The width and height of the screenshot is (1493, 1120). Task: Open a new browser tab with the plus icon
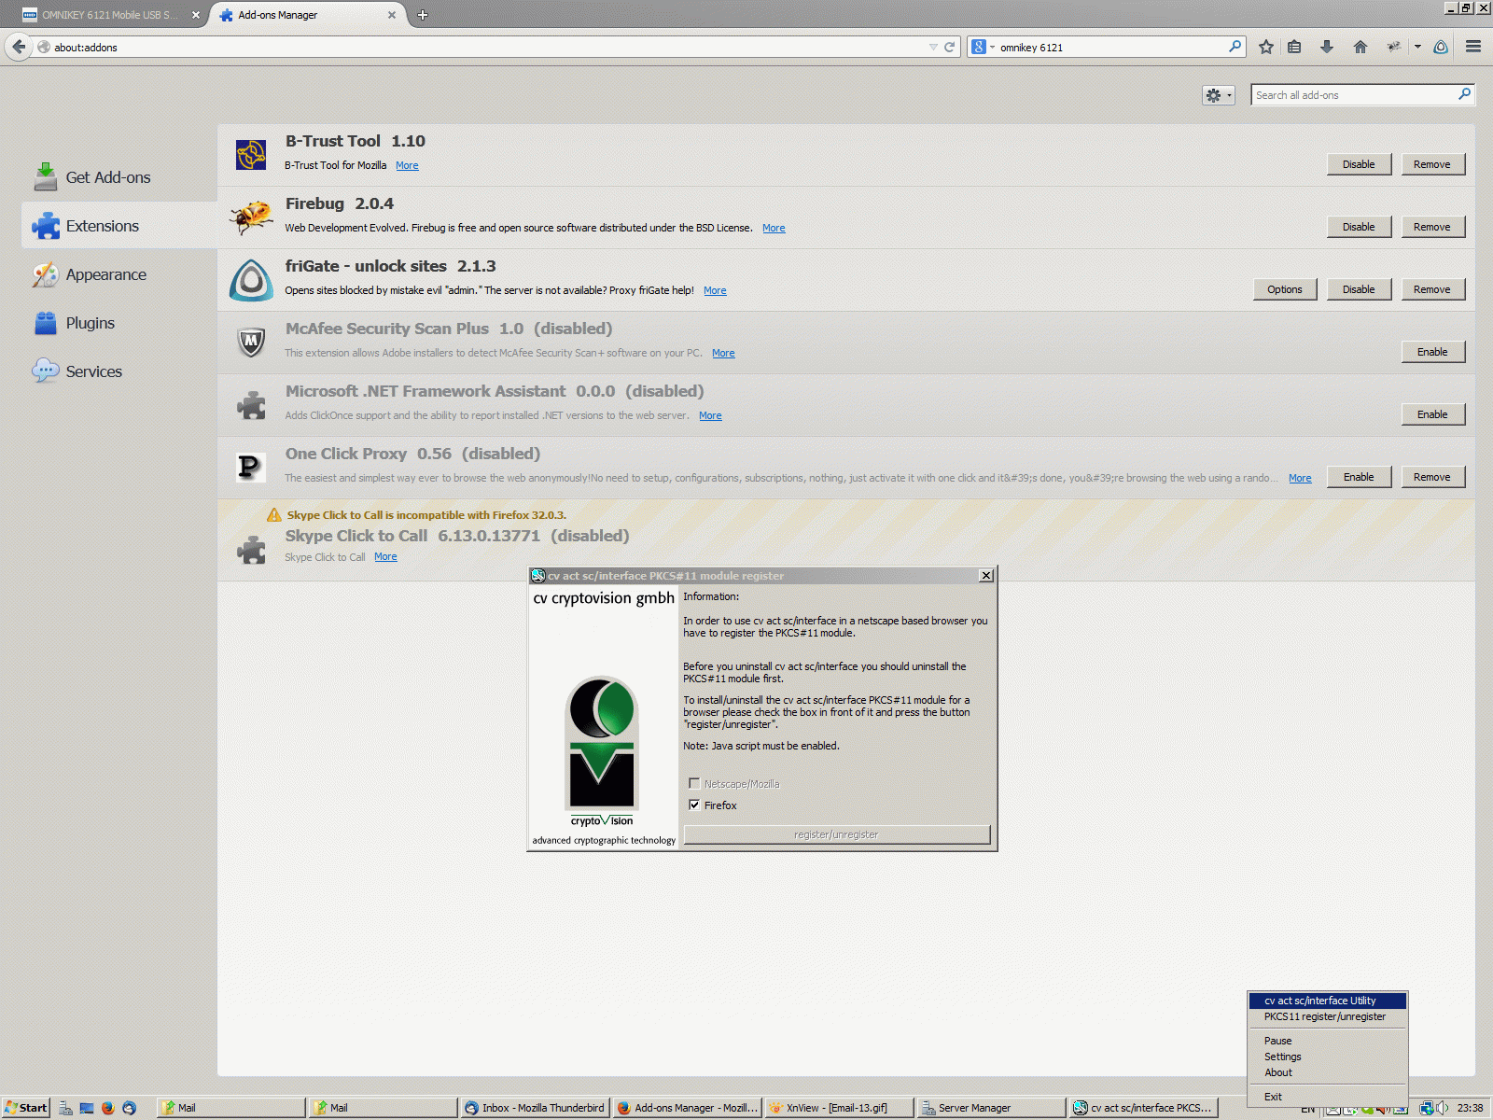pos(423,15)
